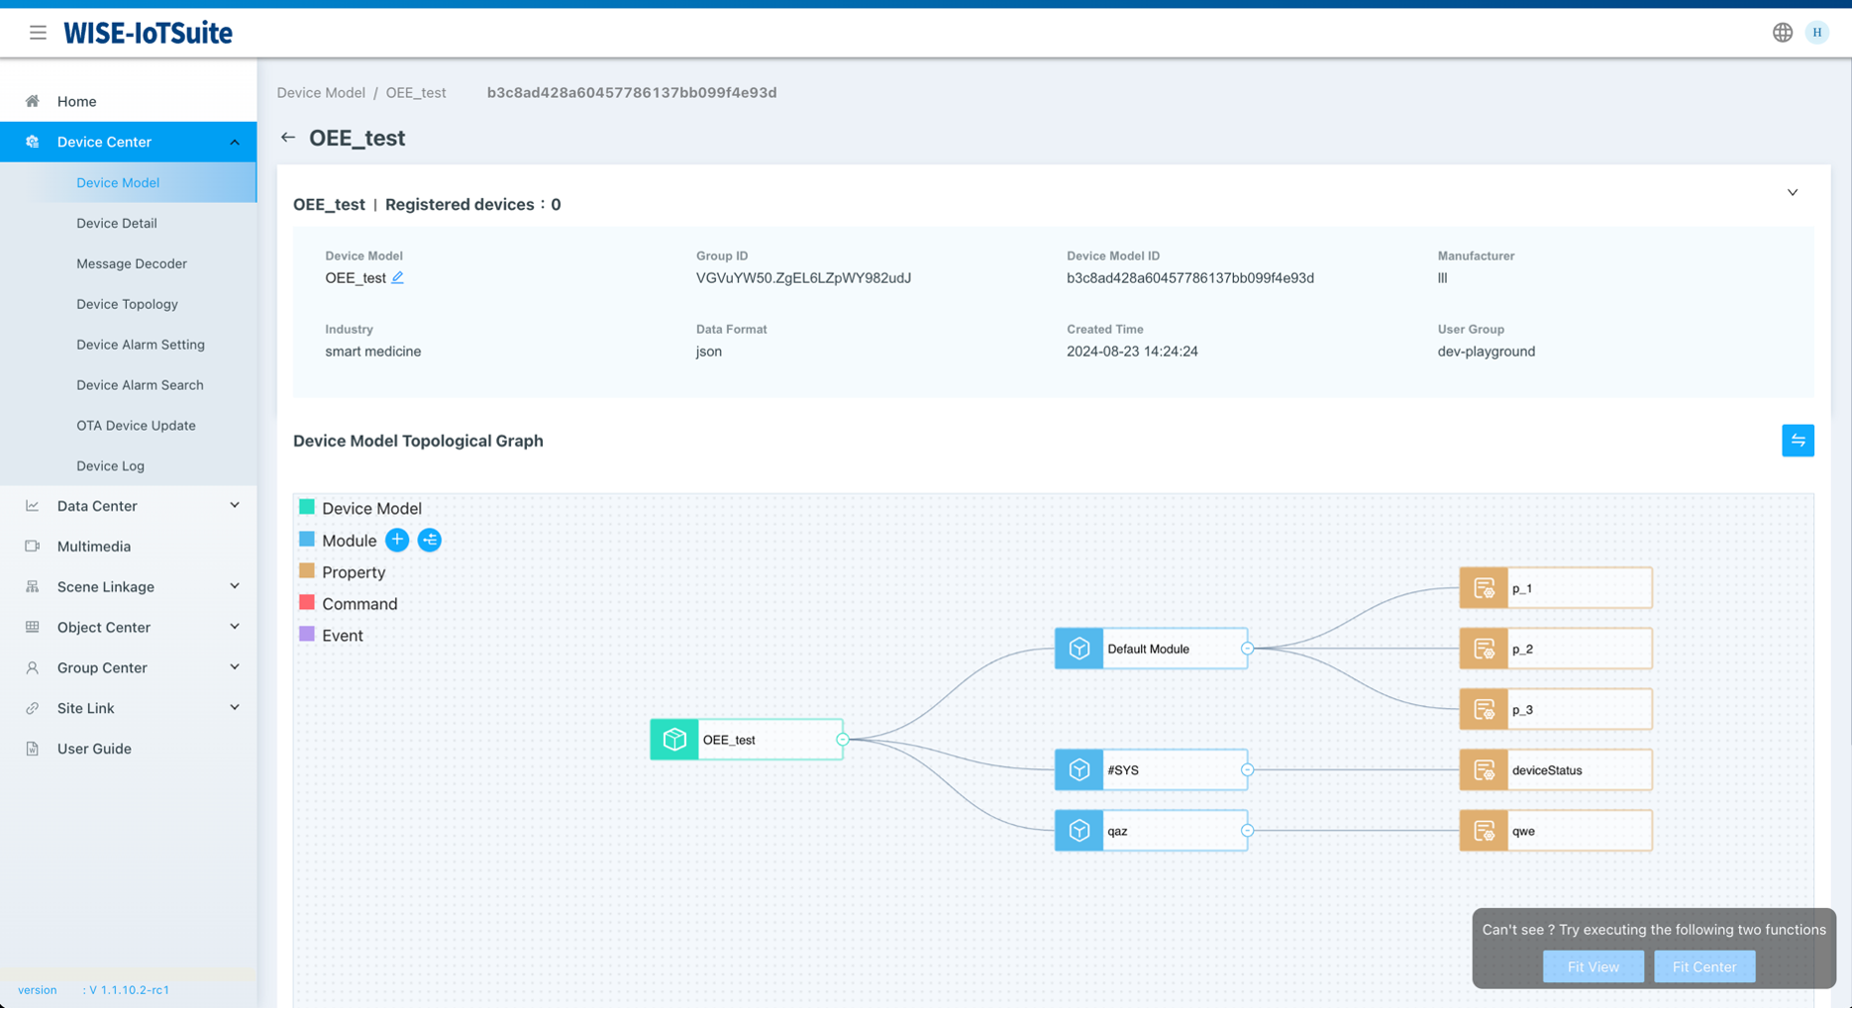Add a module with plus icon
Image resolution: width=1852 pixels, height=1010 pixels.
click(x=397, y=540)
